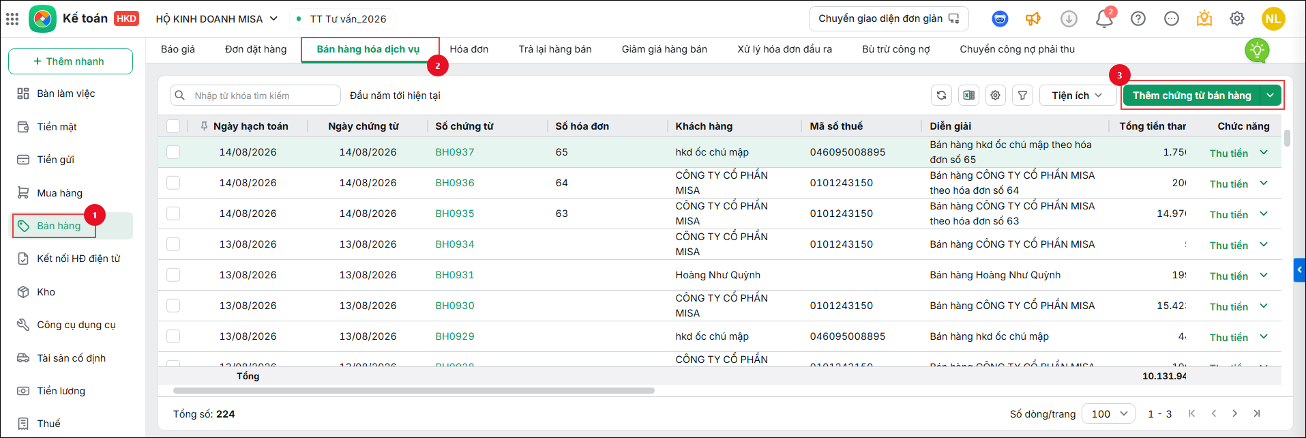
Task: Open voucher link BH0937
Action: click(455, 152)
